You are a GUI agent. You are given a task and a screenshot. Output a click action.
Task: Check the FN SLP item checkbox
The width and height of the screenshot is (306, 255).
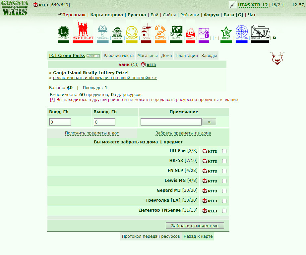tap(224, 171)
